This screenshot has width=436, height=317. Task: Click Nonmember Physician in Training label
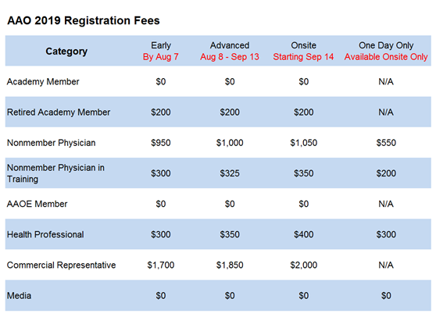click(55, 173)
